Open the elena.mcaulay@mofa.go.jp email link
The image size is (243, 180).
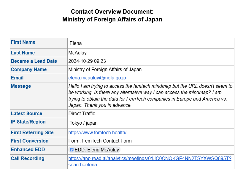pyautogui.click(x=97, y=78)
